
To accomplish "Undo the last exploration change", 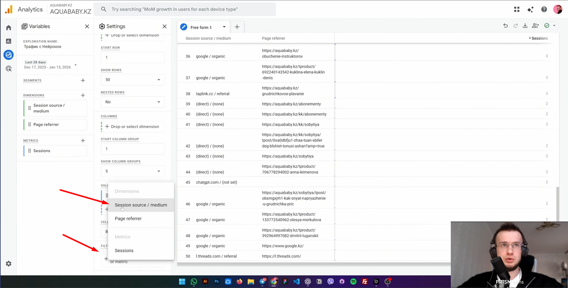I will tap(505, 26).
